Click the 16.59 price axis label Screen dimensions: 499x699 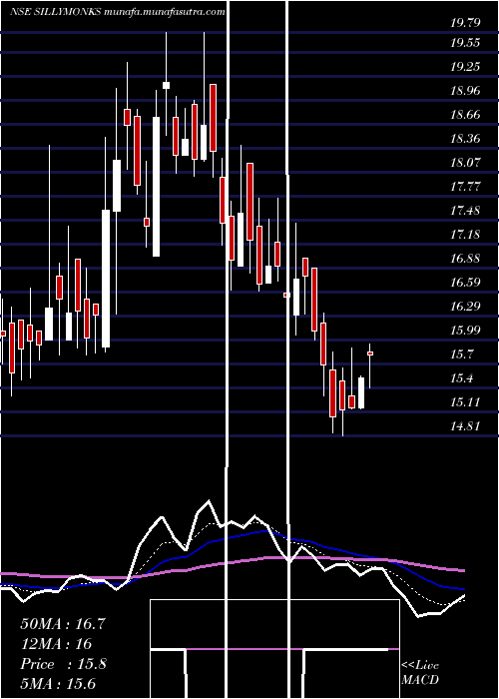pos(465,283)
